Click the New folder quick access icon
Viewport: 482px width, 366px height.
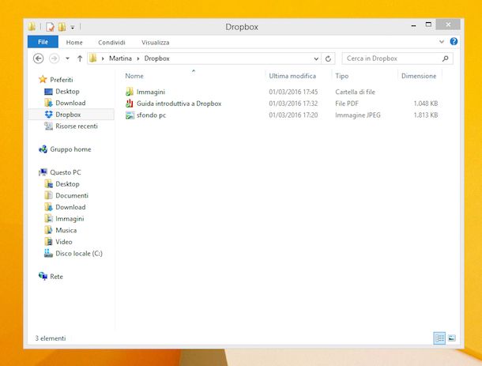(x=62, y=27)
